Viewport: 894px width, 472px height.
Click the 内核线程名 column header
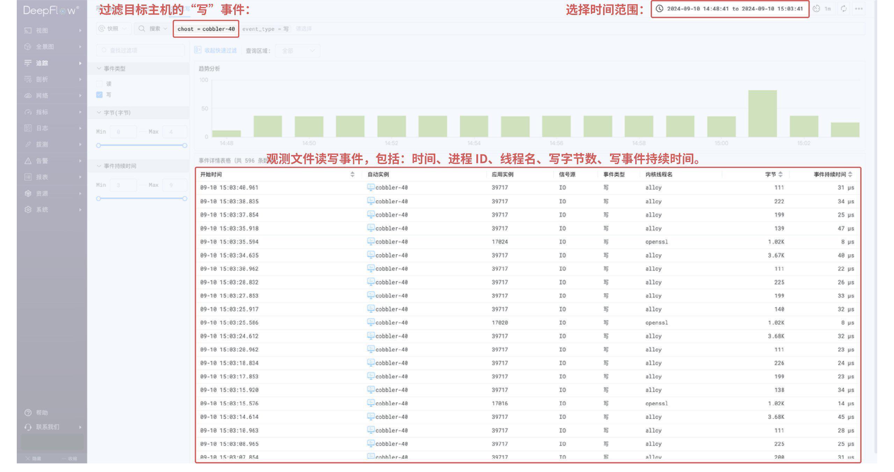[x=659, y=174]
